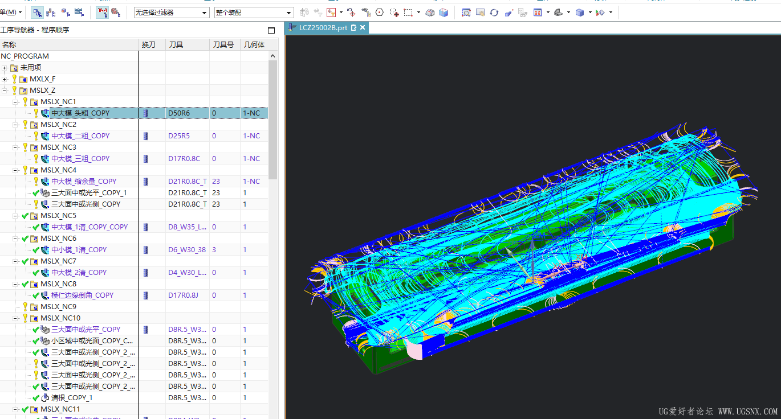Collapse the MSLX_Z program group
This screenshot has width=781, height=419.
point(4,91)
